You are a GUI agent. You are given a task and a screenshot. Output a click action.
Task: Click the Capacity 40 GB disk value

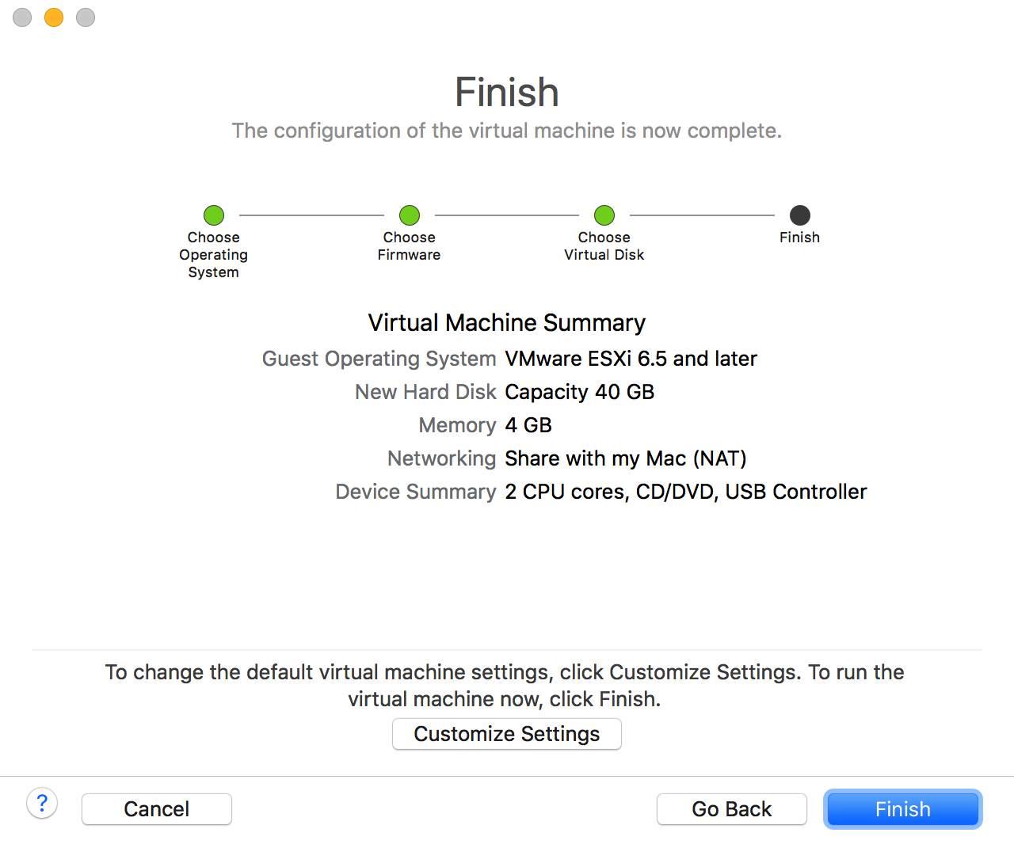pyautogui.click(x=579, y=392)
